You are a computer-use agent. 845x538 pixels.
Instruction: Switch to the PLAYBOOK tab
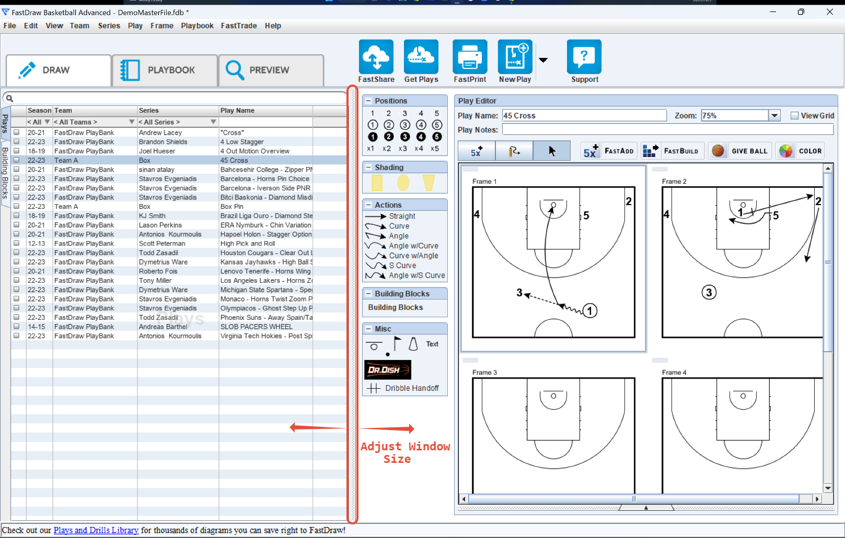[x=165, y=70]
